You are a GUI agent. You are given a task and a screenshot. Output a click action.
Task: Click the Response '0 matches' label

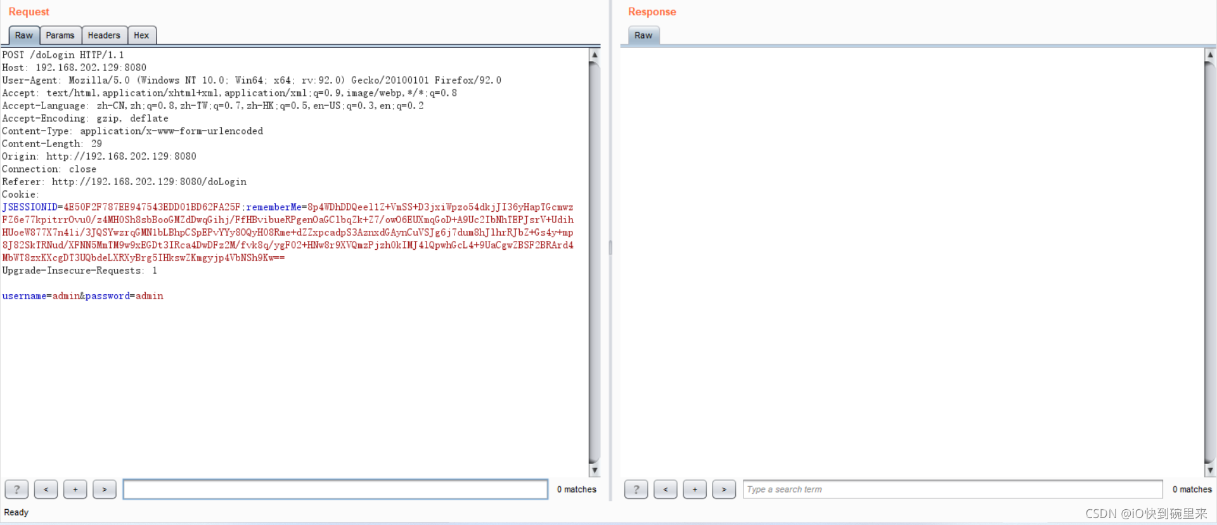pos(1192,489)
